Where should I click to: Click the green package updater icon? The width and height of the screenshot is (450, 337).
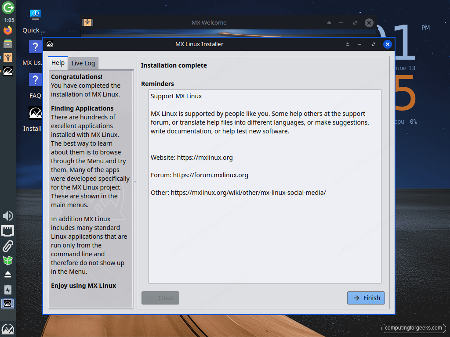(x=8, y=261)
